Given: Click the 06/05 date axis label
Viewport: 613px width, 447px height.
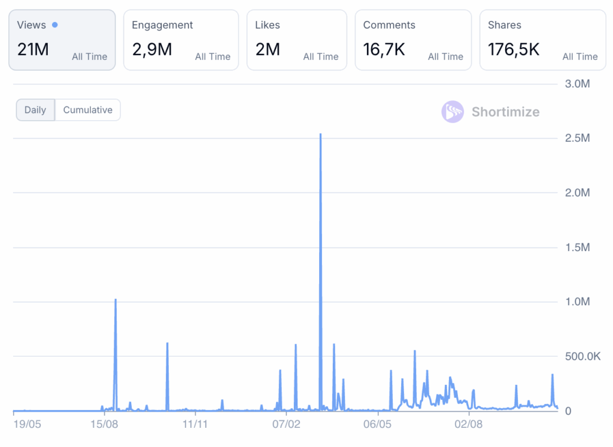Looking at the screenshot, I should click(x=377, y=424).
